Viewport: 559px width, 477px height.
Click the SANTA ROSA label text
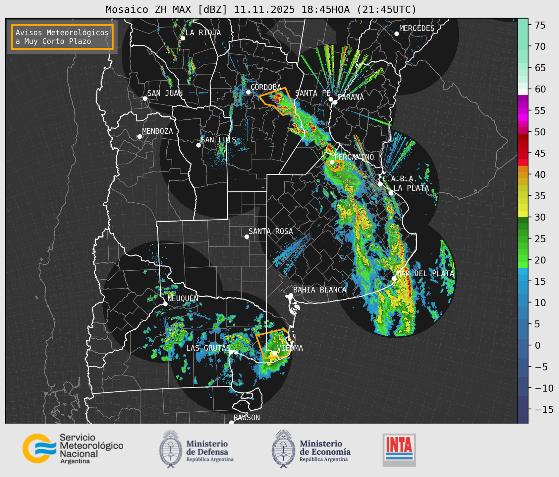[271, 231]
